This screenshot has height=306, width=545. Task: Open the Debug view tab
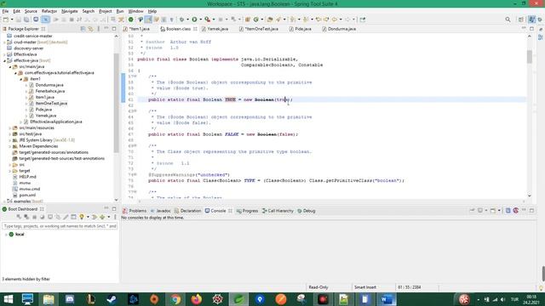307,211
